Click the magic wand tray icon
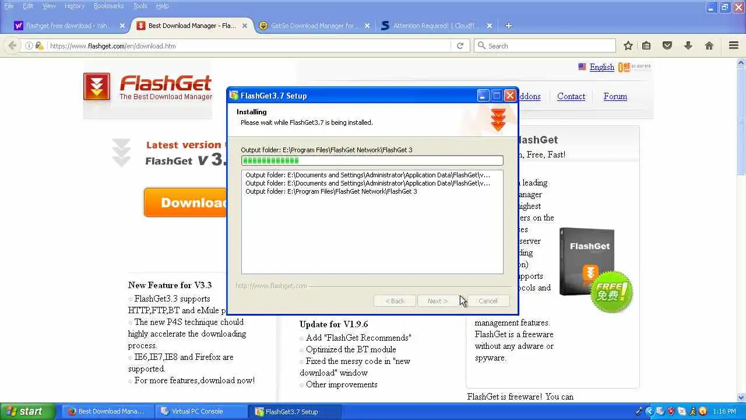The height and width of the screenshot is (420, 746). click(x=640, y=411)
